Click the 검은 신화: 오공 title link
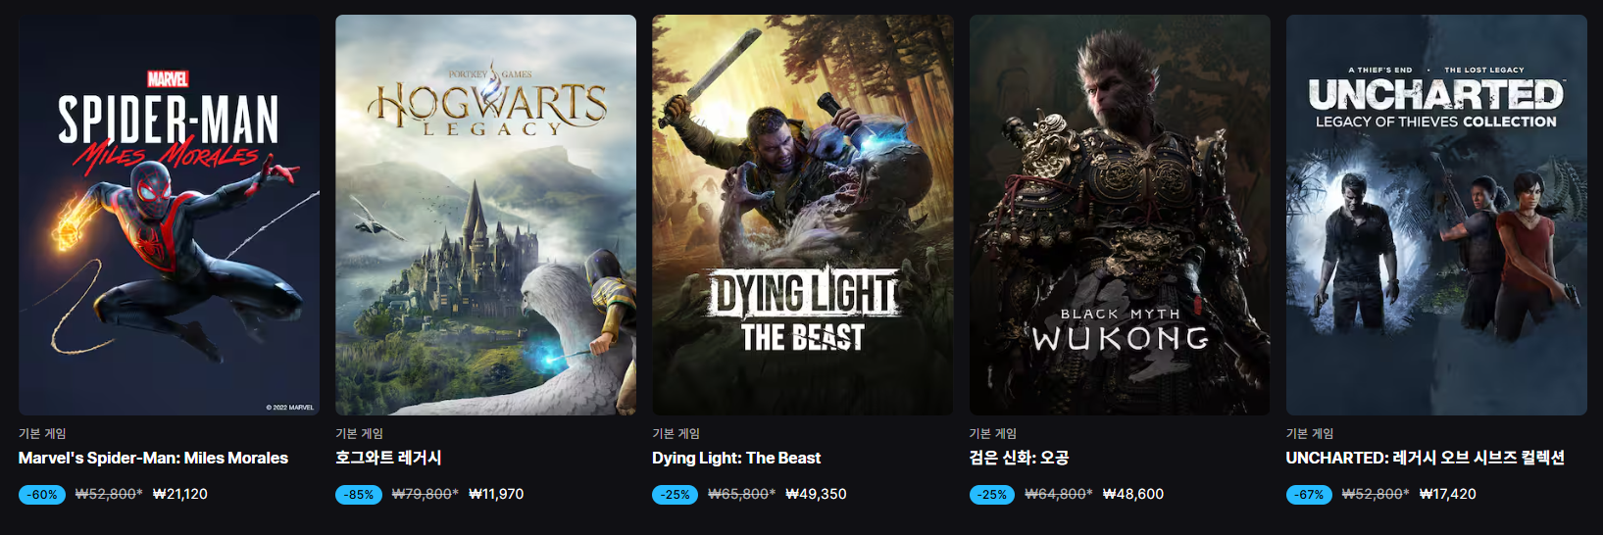The width and height of the screenshot is (1603, 535). pos(1019,458)
